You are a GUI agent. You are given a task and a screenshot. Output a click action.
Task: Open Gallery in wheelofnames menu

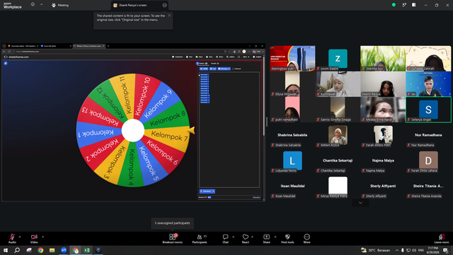(231, 57)
